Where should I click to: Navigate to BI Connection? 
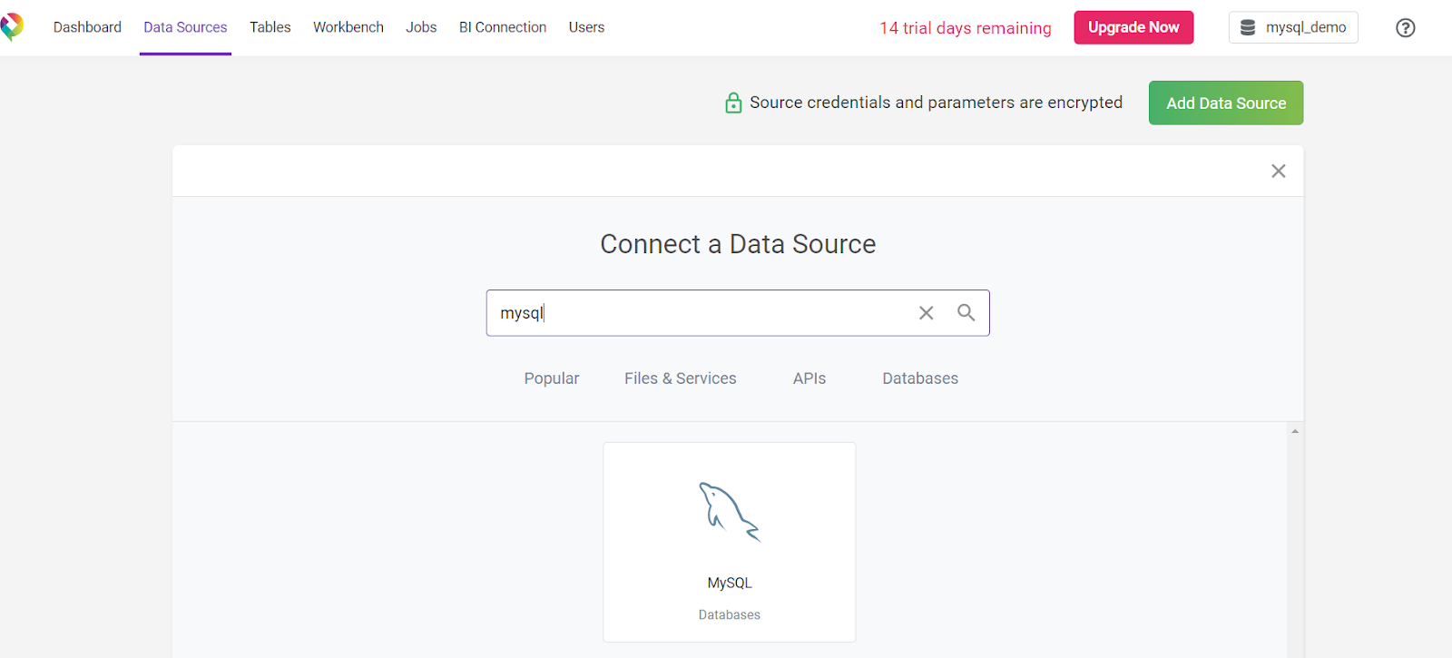(x=502, y=27)
